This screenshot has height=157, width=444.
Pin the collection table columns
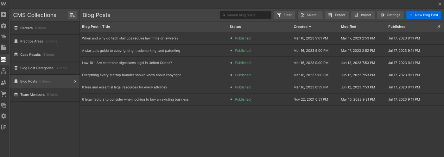[x=439, y=27]
